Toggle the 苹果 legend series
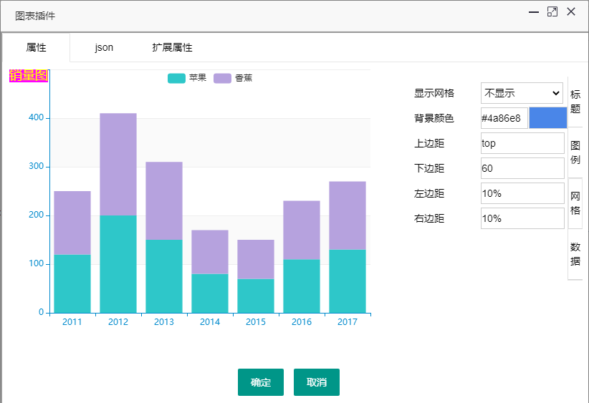The width and height of the screenshot is (589, 403). 187,78
